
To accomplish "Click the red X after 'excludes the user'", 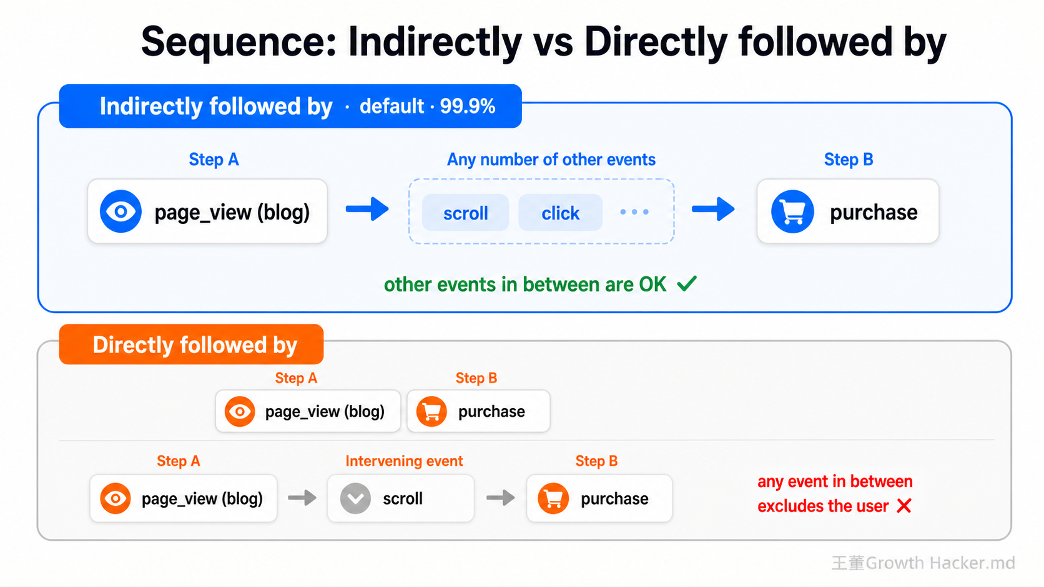I will pyautogui.click(x=904, y=506).
